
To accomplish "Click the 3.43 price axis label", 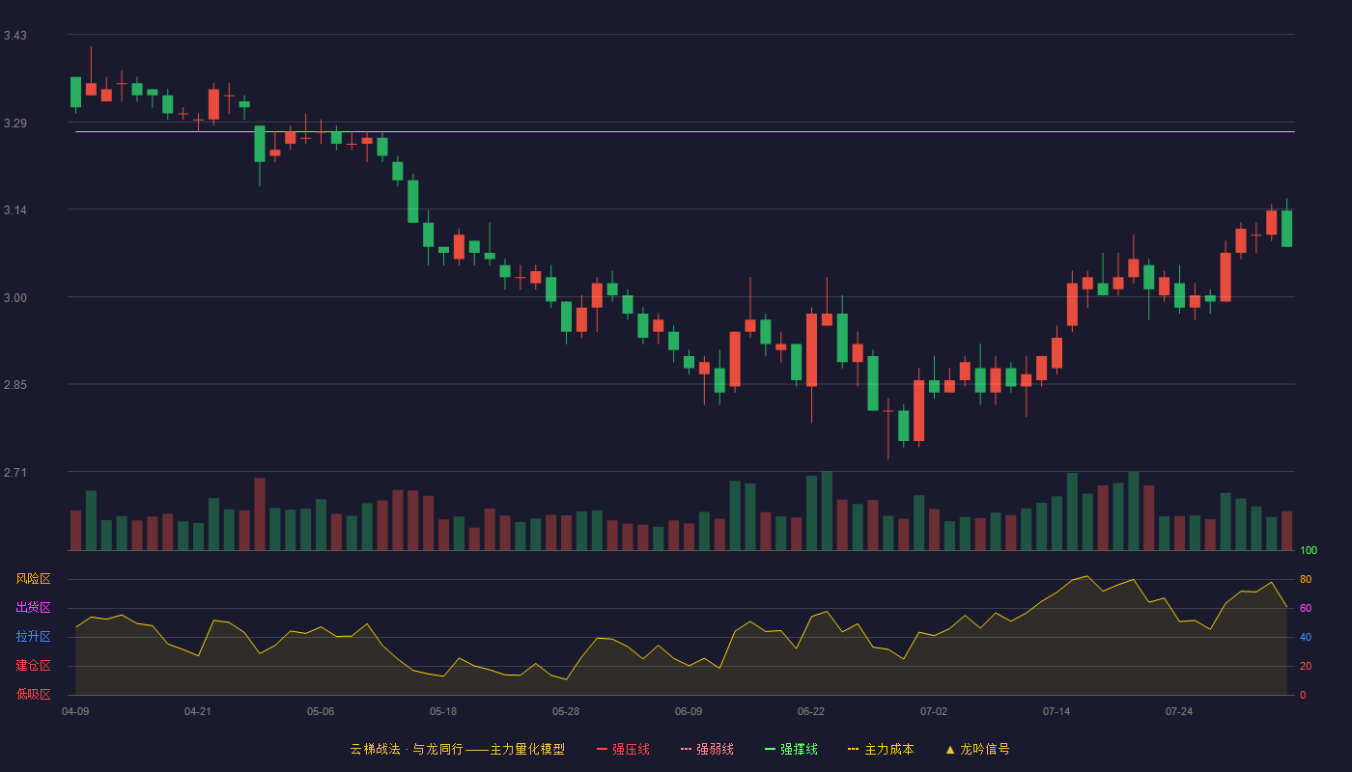I will coord(15,36).
